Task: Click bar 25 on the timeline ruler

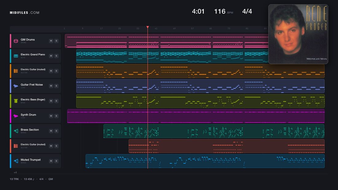Action: [x=120, y=29]
